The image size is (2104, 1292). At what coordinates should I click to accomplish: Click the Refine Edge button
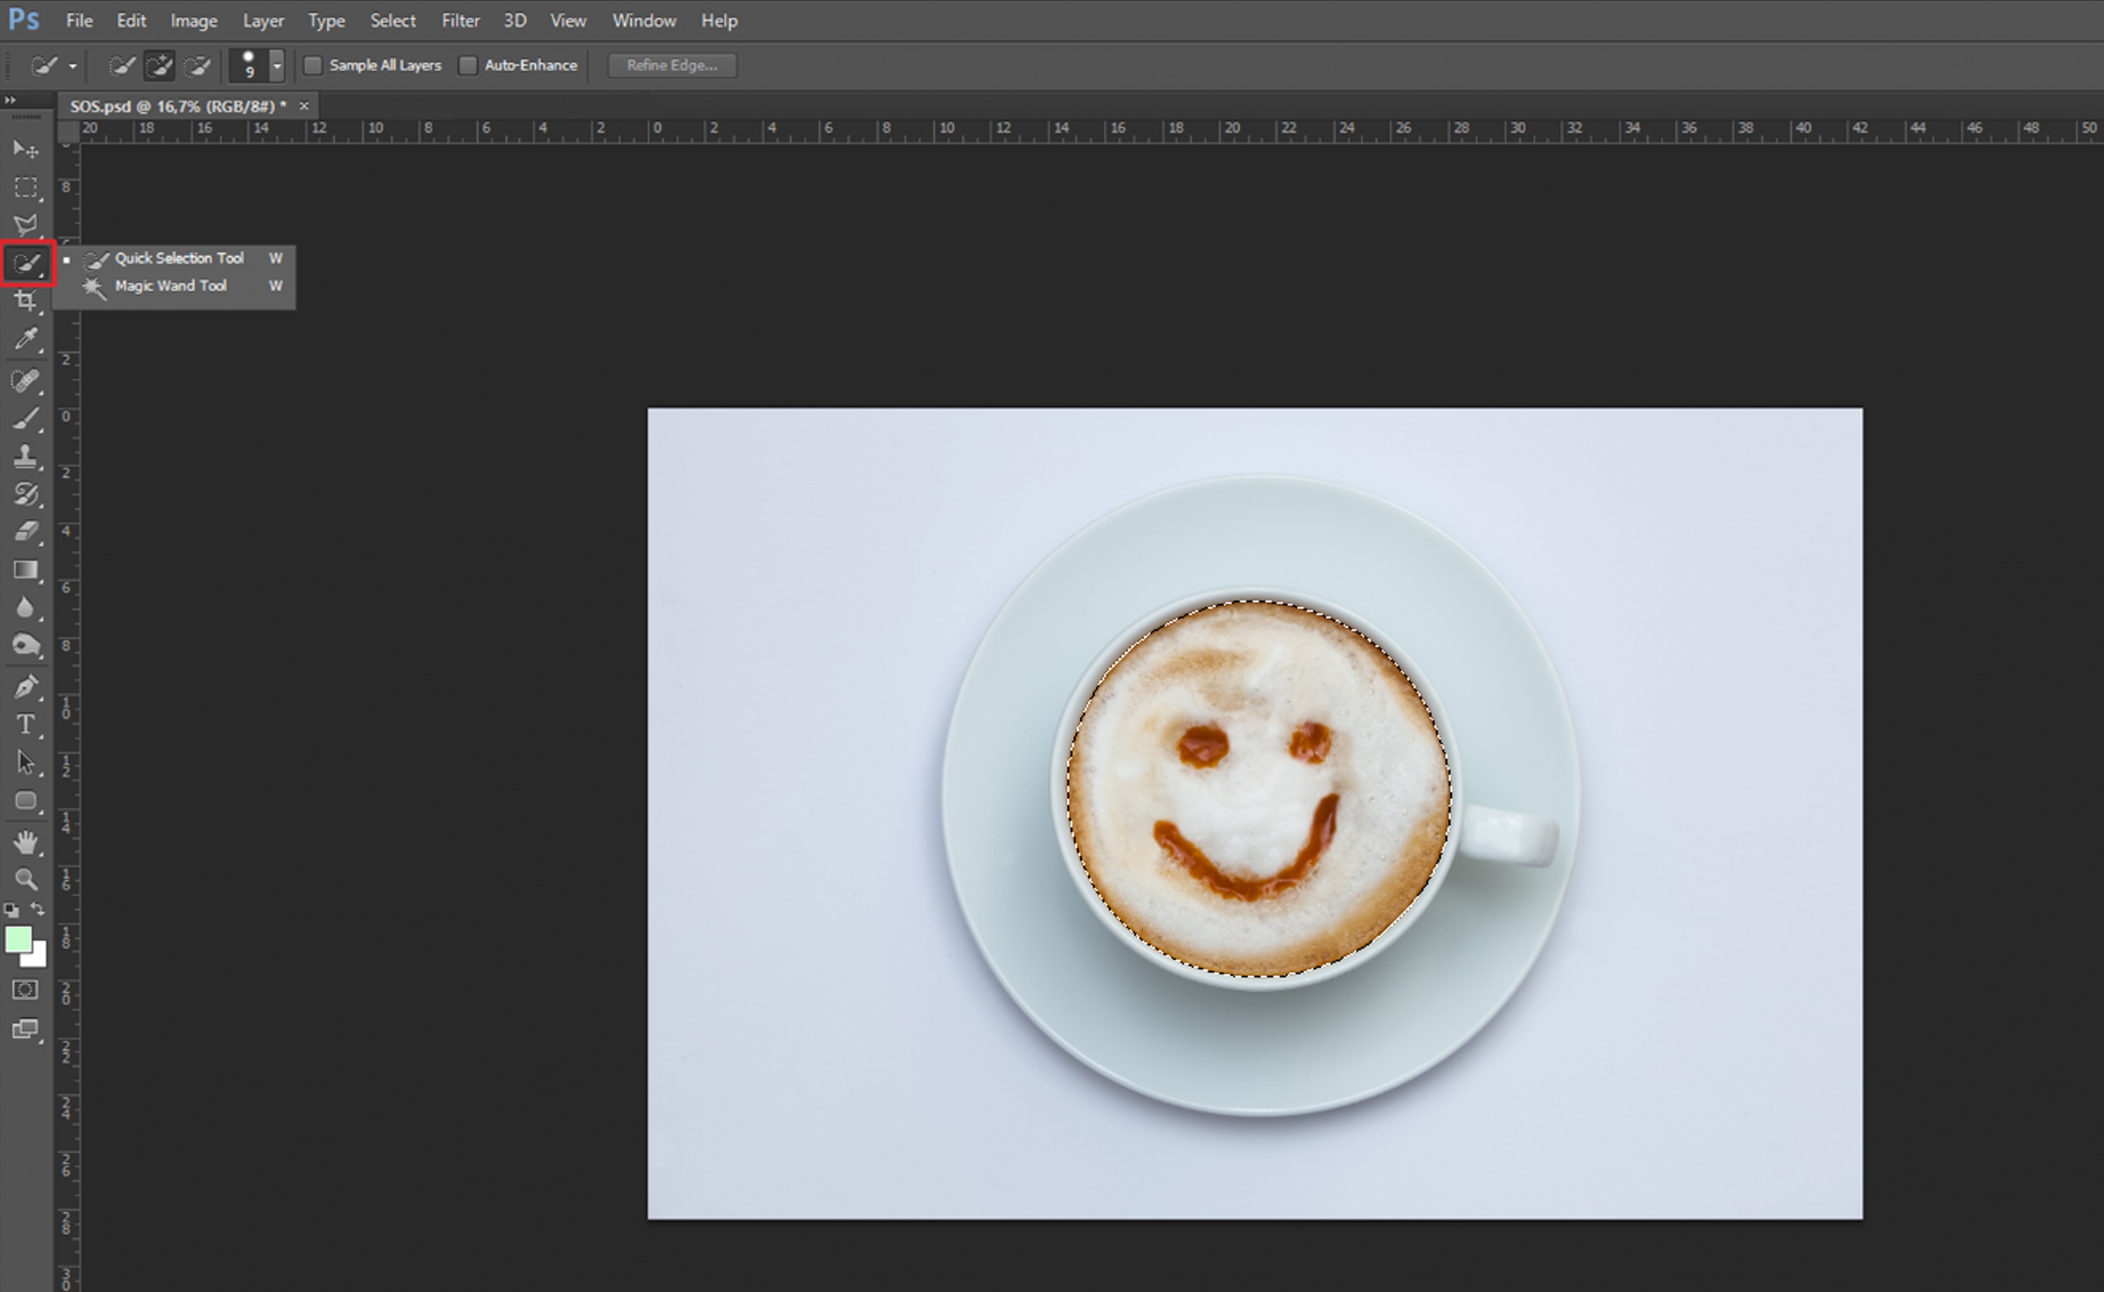coord(671,65)
